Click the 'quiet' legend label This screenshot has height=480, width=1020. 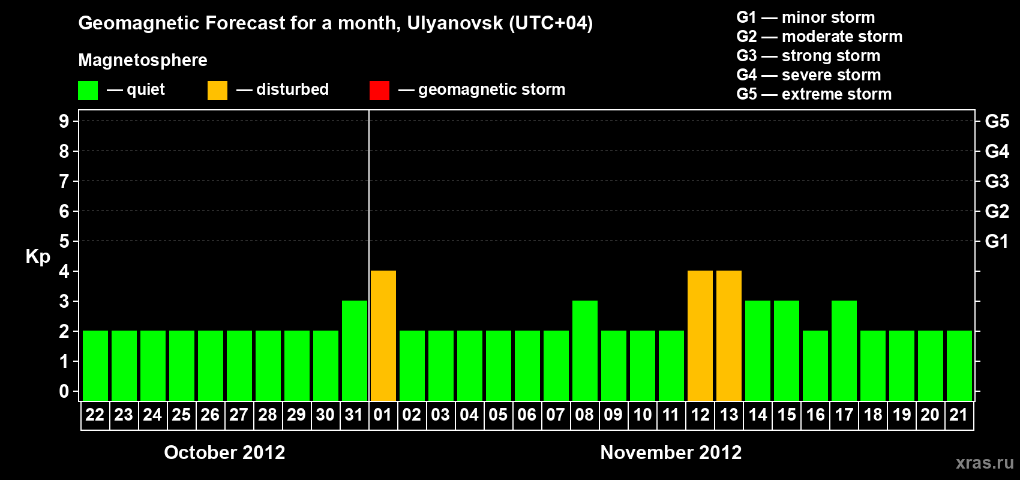[146, 89]
